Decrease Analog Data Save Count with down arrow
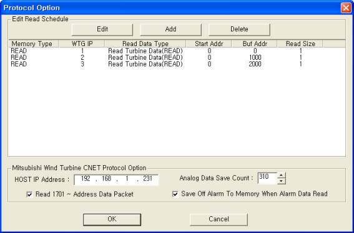This screenshot has width=354, height=233. coord(281,181)
